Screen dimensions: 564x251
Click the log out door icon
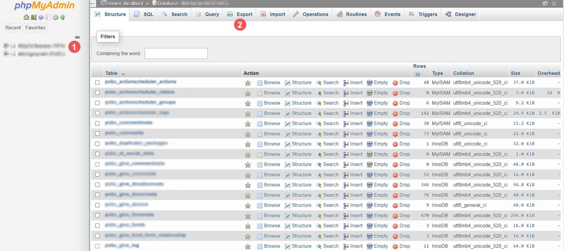click(x=34, y=17)
